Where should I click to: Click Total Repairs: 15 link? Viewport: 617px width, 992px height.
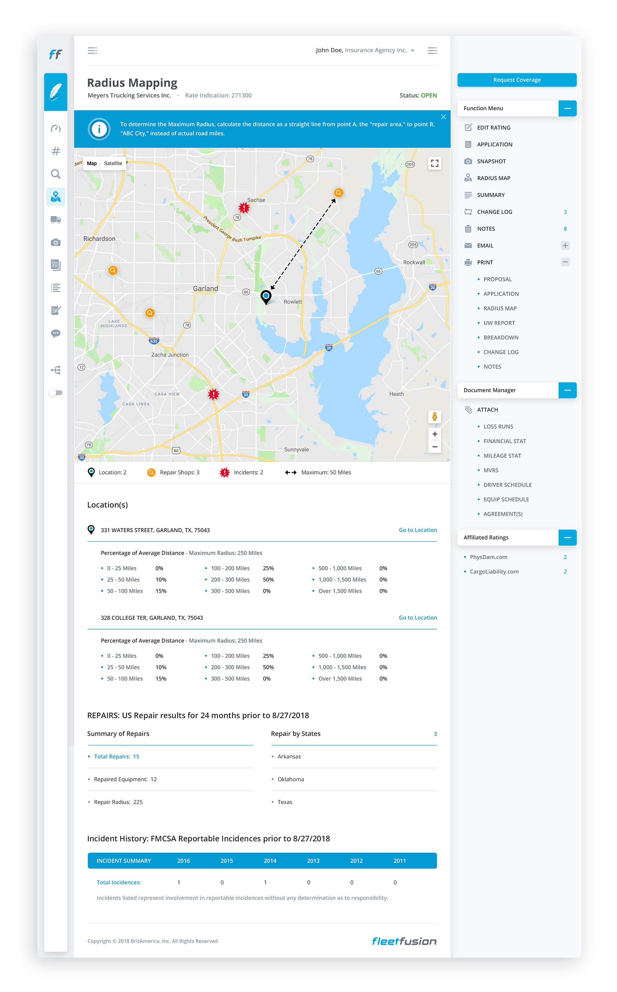117,756
